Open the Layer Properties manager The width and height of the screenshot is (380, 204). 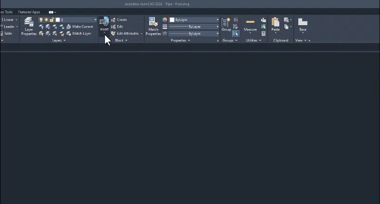click(28, 26)
